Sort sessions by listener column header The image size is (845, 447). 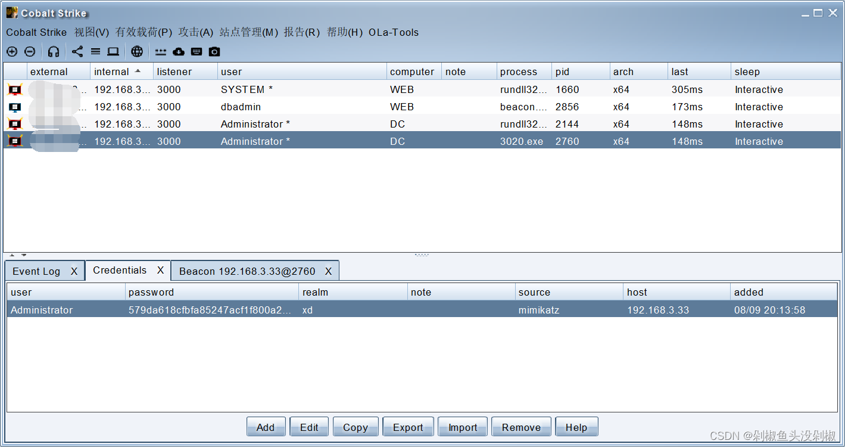tap(185, 72)
